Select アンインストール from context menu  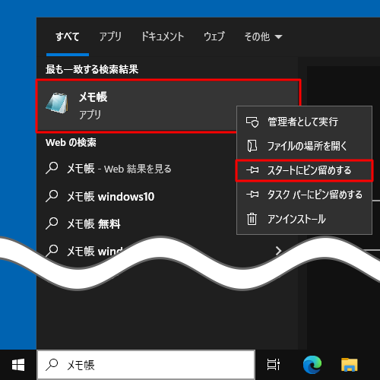click(304, 219)
